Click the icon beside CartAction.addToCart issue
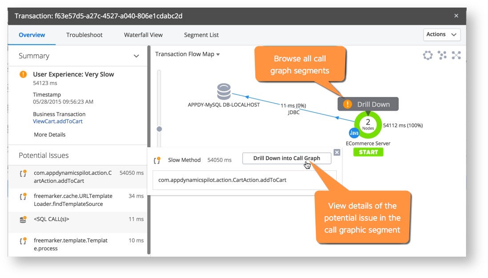488x278 pixels. pyautogui.click(x=23, y=173)
